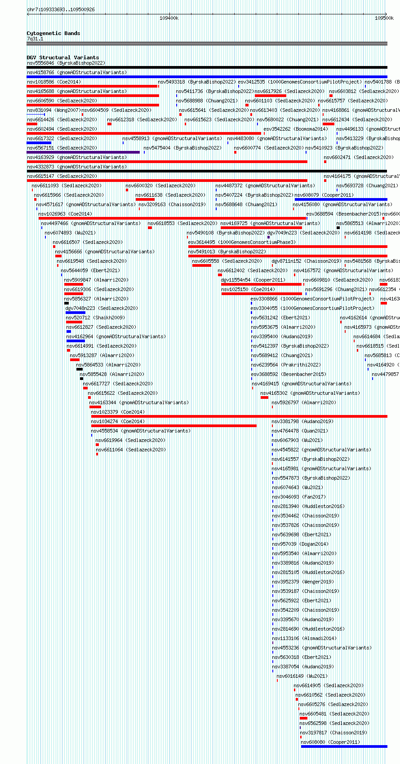Select nsv6074893 (Wu2021) label
This screenshot has width=400, height=764.
tap(70, 233)
